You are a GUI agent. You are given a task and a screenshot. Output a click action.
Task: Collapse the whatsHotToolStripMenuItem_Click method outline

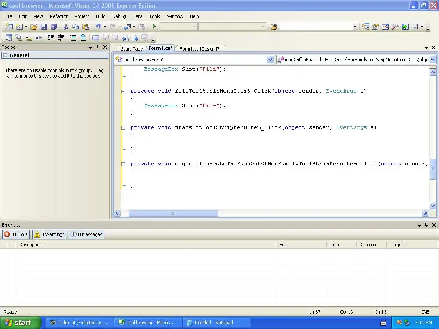(123, 128)
